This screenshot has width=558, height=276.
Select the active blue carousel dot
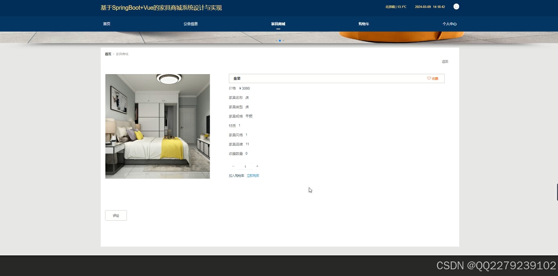click(x=280, y=40)
